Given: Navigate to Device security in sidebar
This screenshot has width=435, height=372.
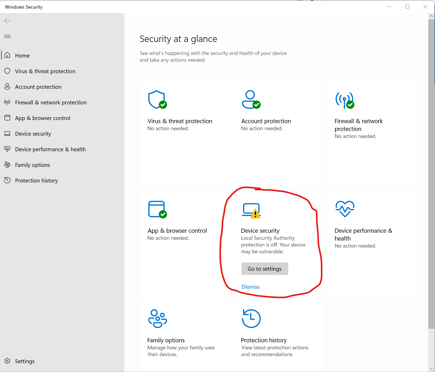Looking at the screenshot, I should pos(62,134).
